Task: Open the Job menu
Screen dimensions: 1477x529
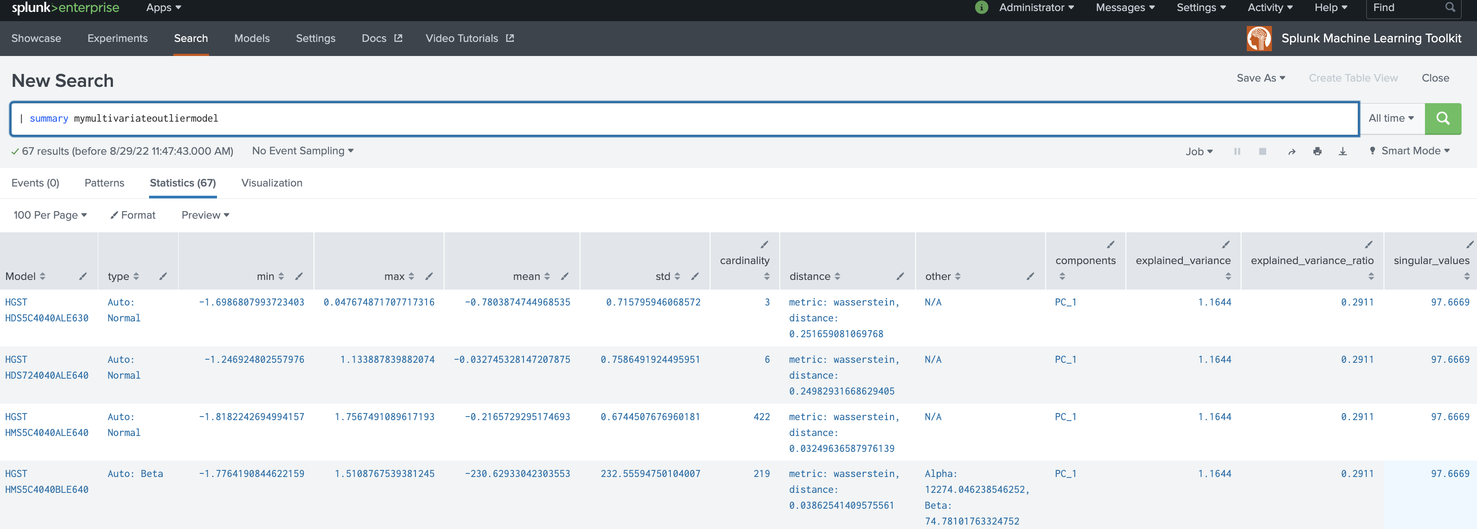Action: click(1199, 151)
